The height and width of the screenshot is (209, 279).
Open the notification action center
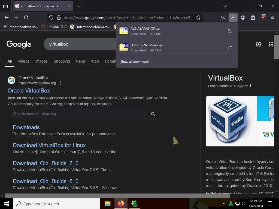[270, 204]
